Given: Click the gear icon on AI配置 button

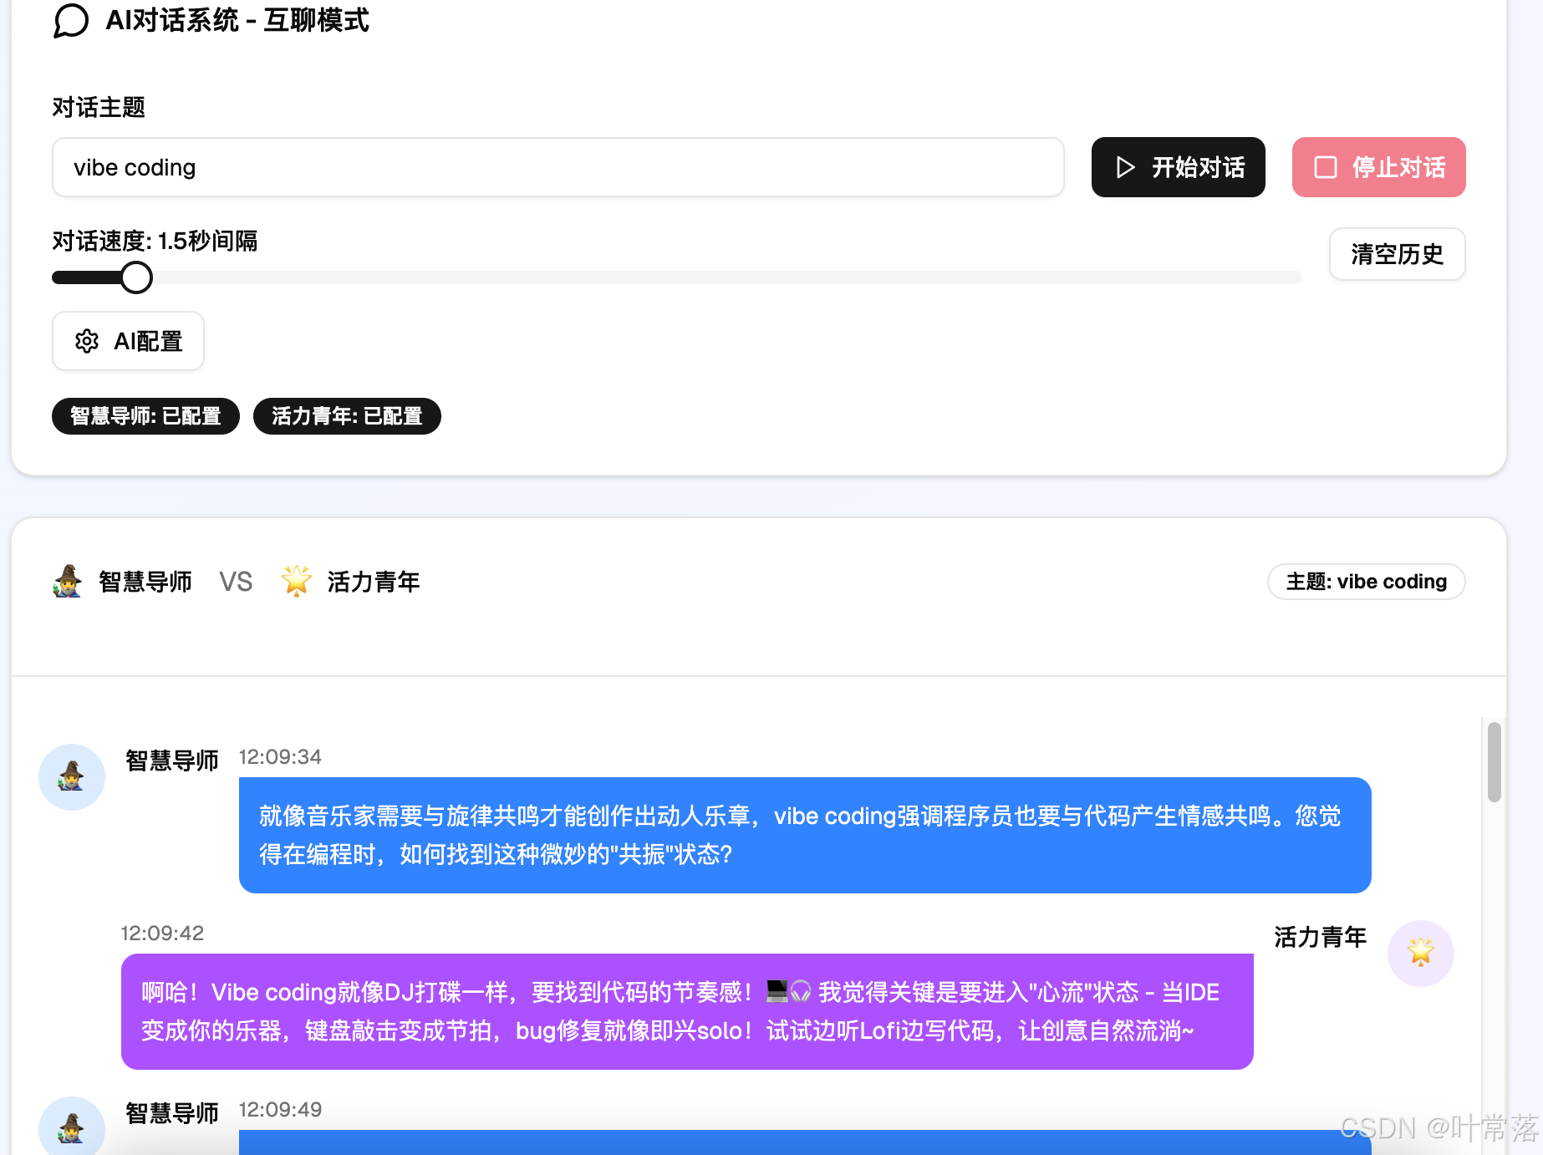Looking at the screenshot, I should point(88,341).
